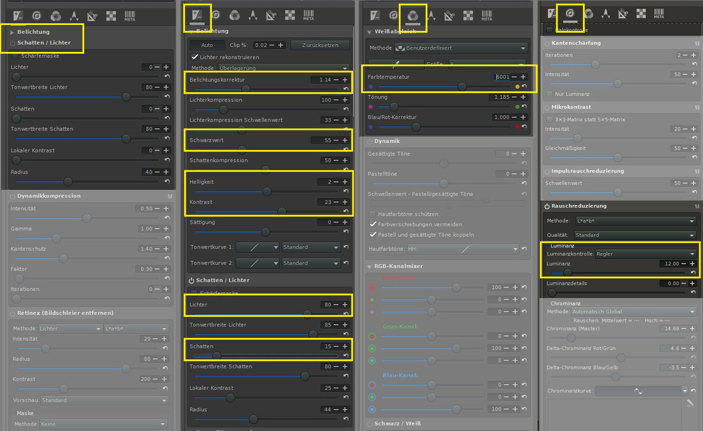This screenshot has height=431, width=703.
Task: Pick white balance with the pipette tool
Action: [396, 63]
